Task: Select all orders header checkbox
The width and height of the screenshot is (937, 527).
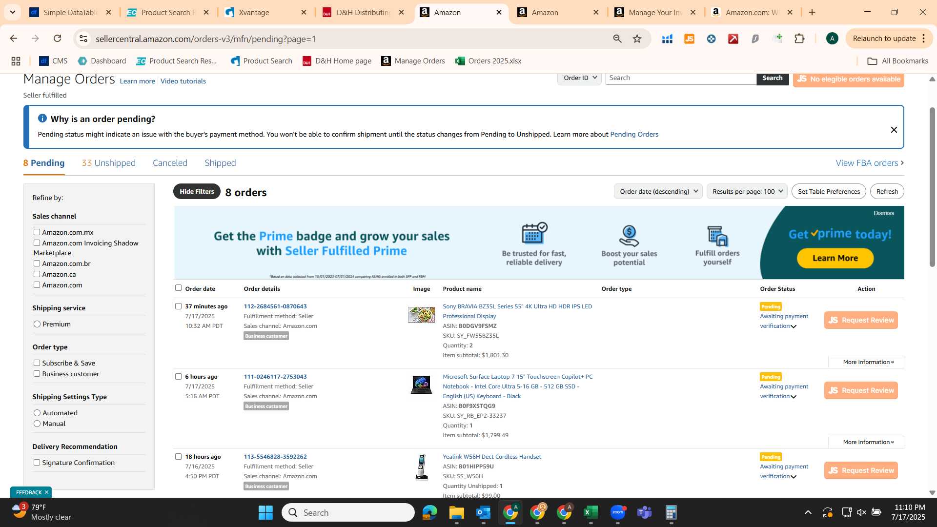Action: tap(178, 288)
